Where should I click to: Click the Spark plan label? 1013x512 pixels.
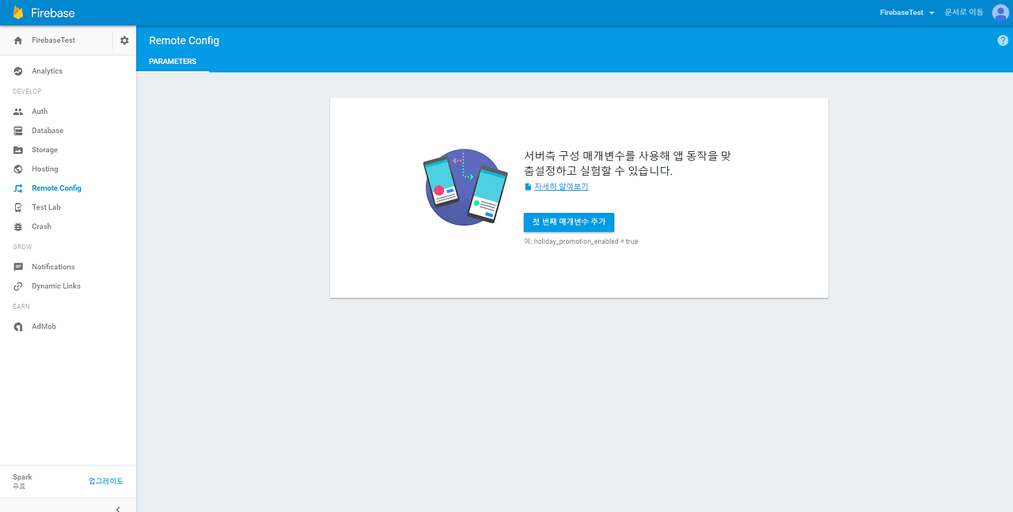coord(22,477)
